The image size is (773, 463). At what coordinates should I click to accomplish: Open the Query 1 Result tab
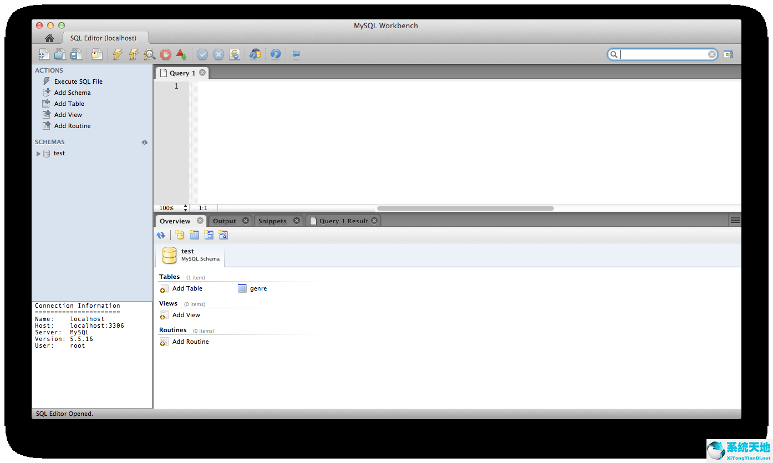[342, 220]
